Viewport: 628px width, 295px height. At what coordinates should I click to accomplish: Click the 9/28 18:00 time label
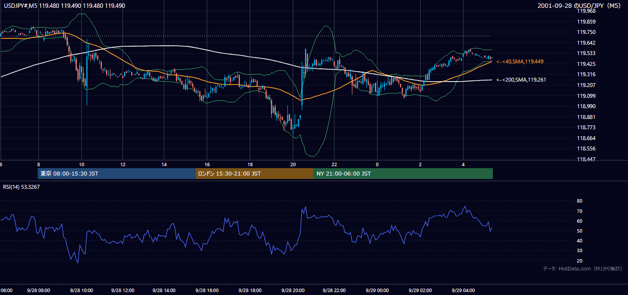[250, 291]
